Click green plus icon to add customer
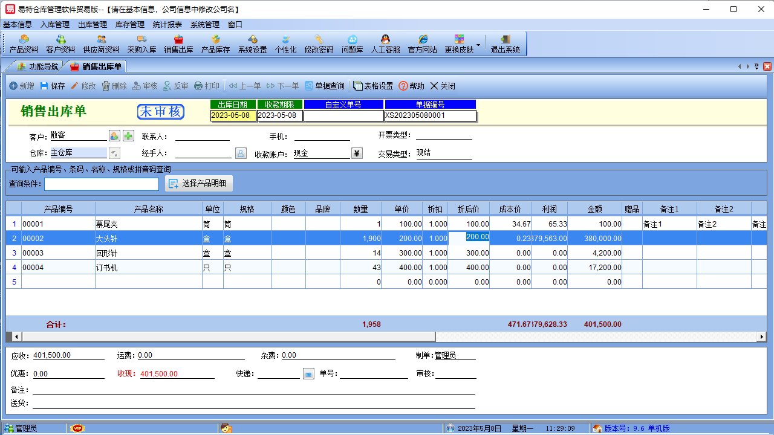 [x=128, y=136]
